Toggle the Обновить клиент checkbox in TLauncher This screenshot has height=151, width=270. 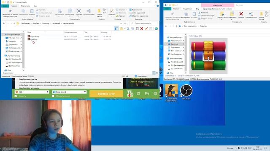point(53,96)
